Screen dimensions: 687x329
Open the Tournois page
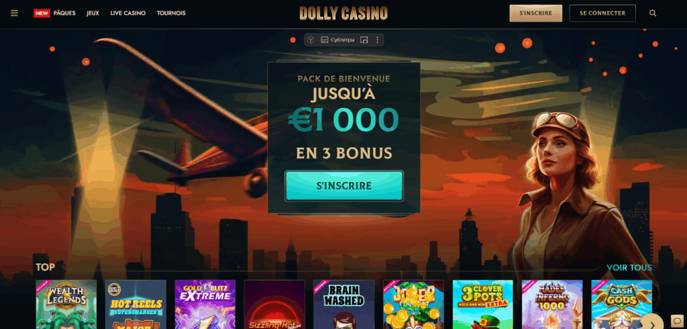[x=171, y=13]
